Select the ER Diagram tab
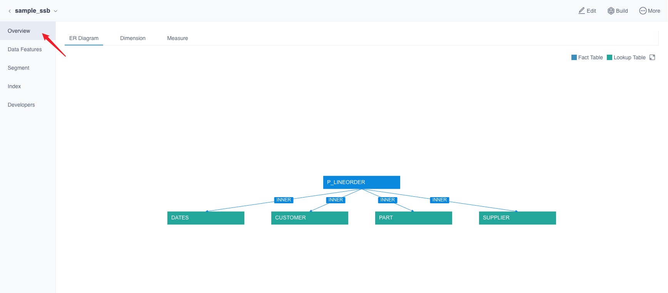668x293 pixels. click(84, 38)
